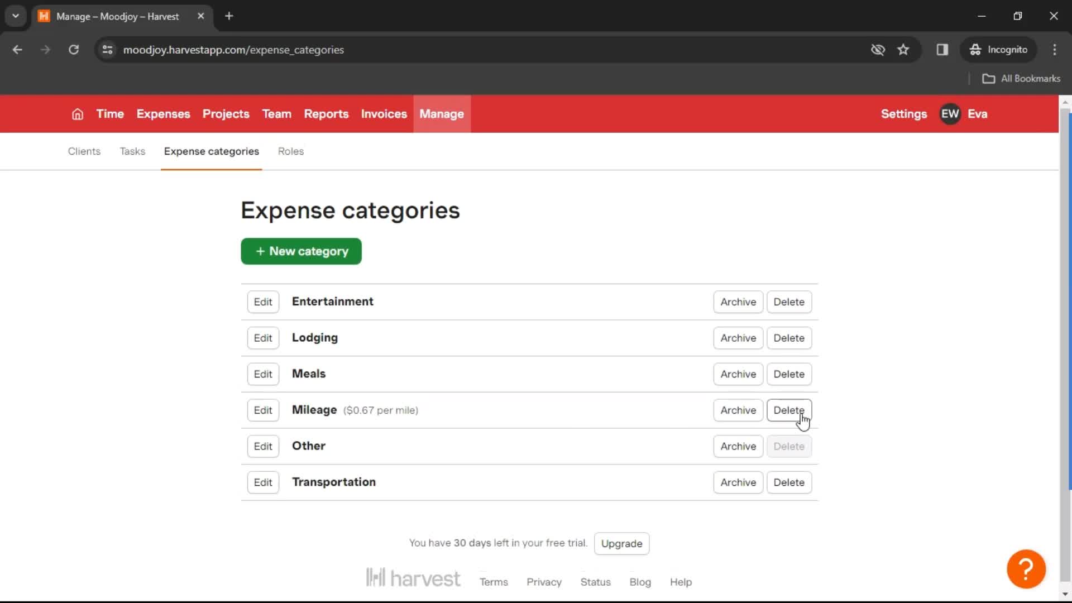This screenshot has height=603, width=1072.
Task: Click the Harvest home icon
Action: 77,114
